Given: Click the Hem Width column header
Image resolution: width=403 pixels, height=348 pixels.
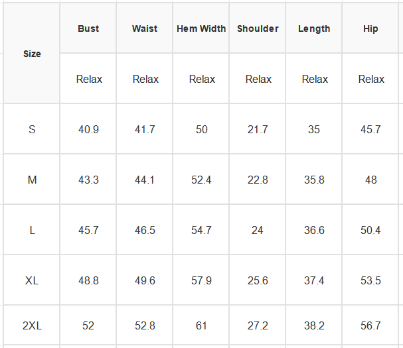Looking at the screenshot, I should coord(201,29).
